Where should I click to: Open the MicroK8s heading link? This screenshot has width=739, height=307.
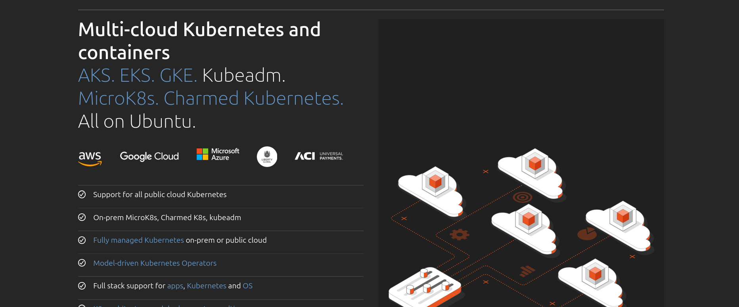(118, 98)
